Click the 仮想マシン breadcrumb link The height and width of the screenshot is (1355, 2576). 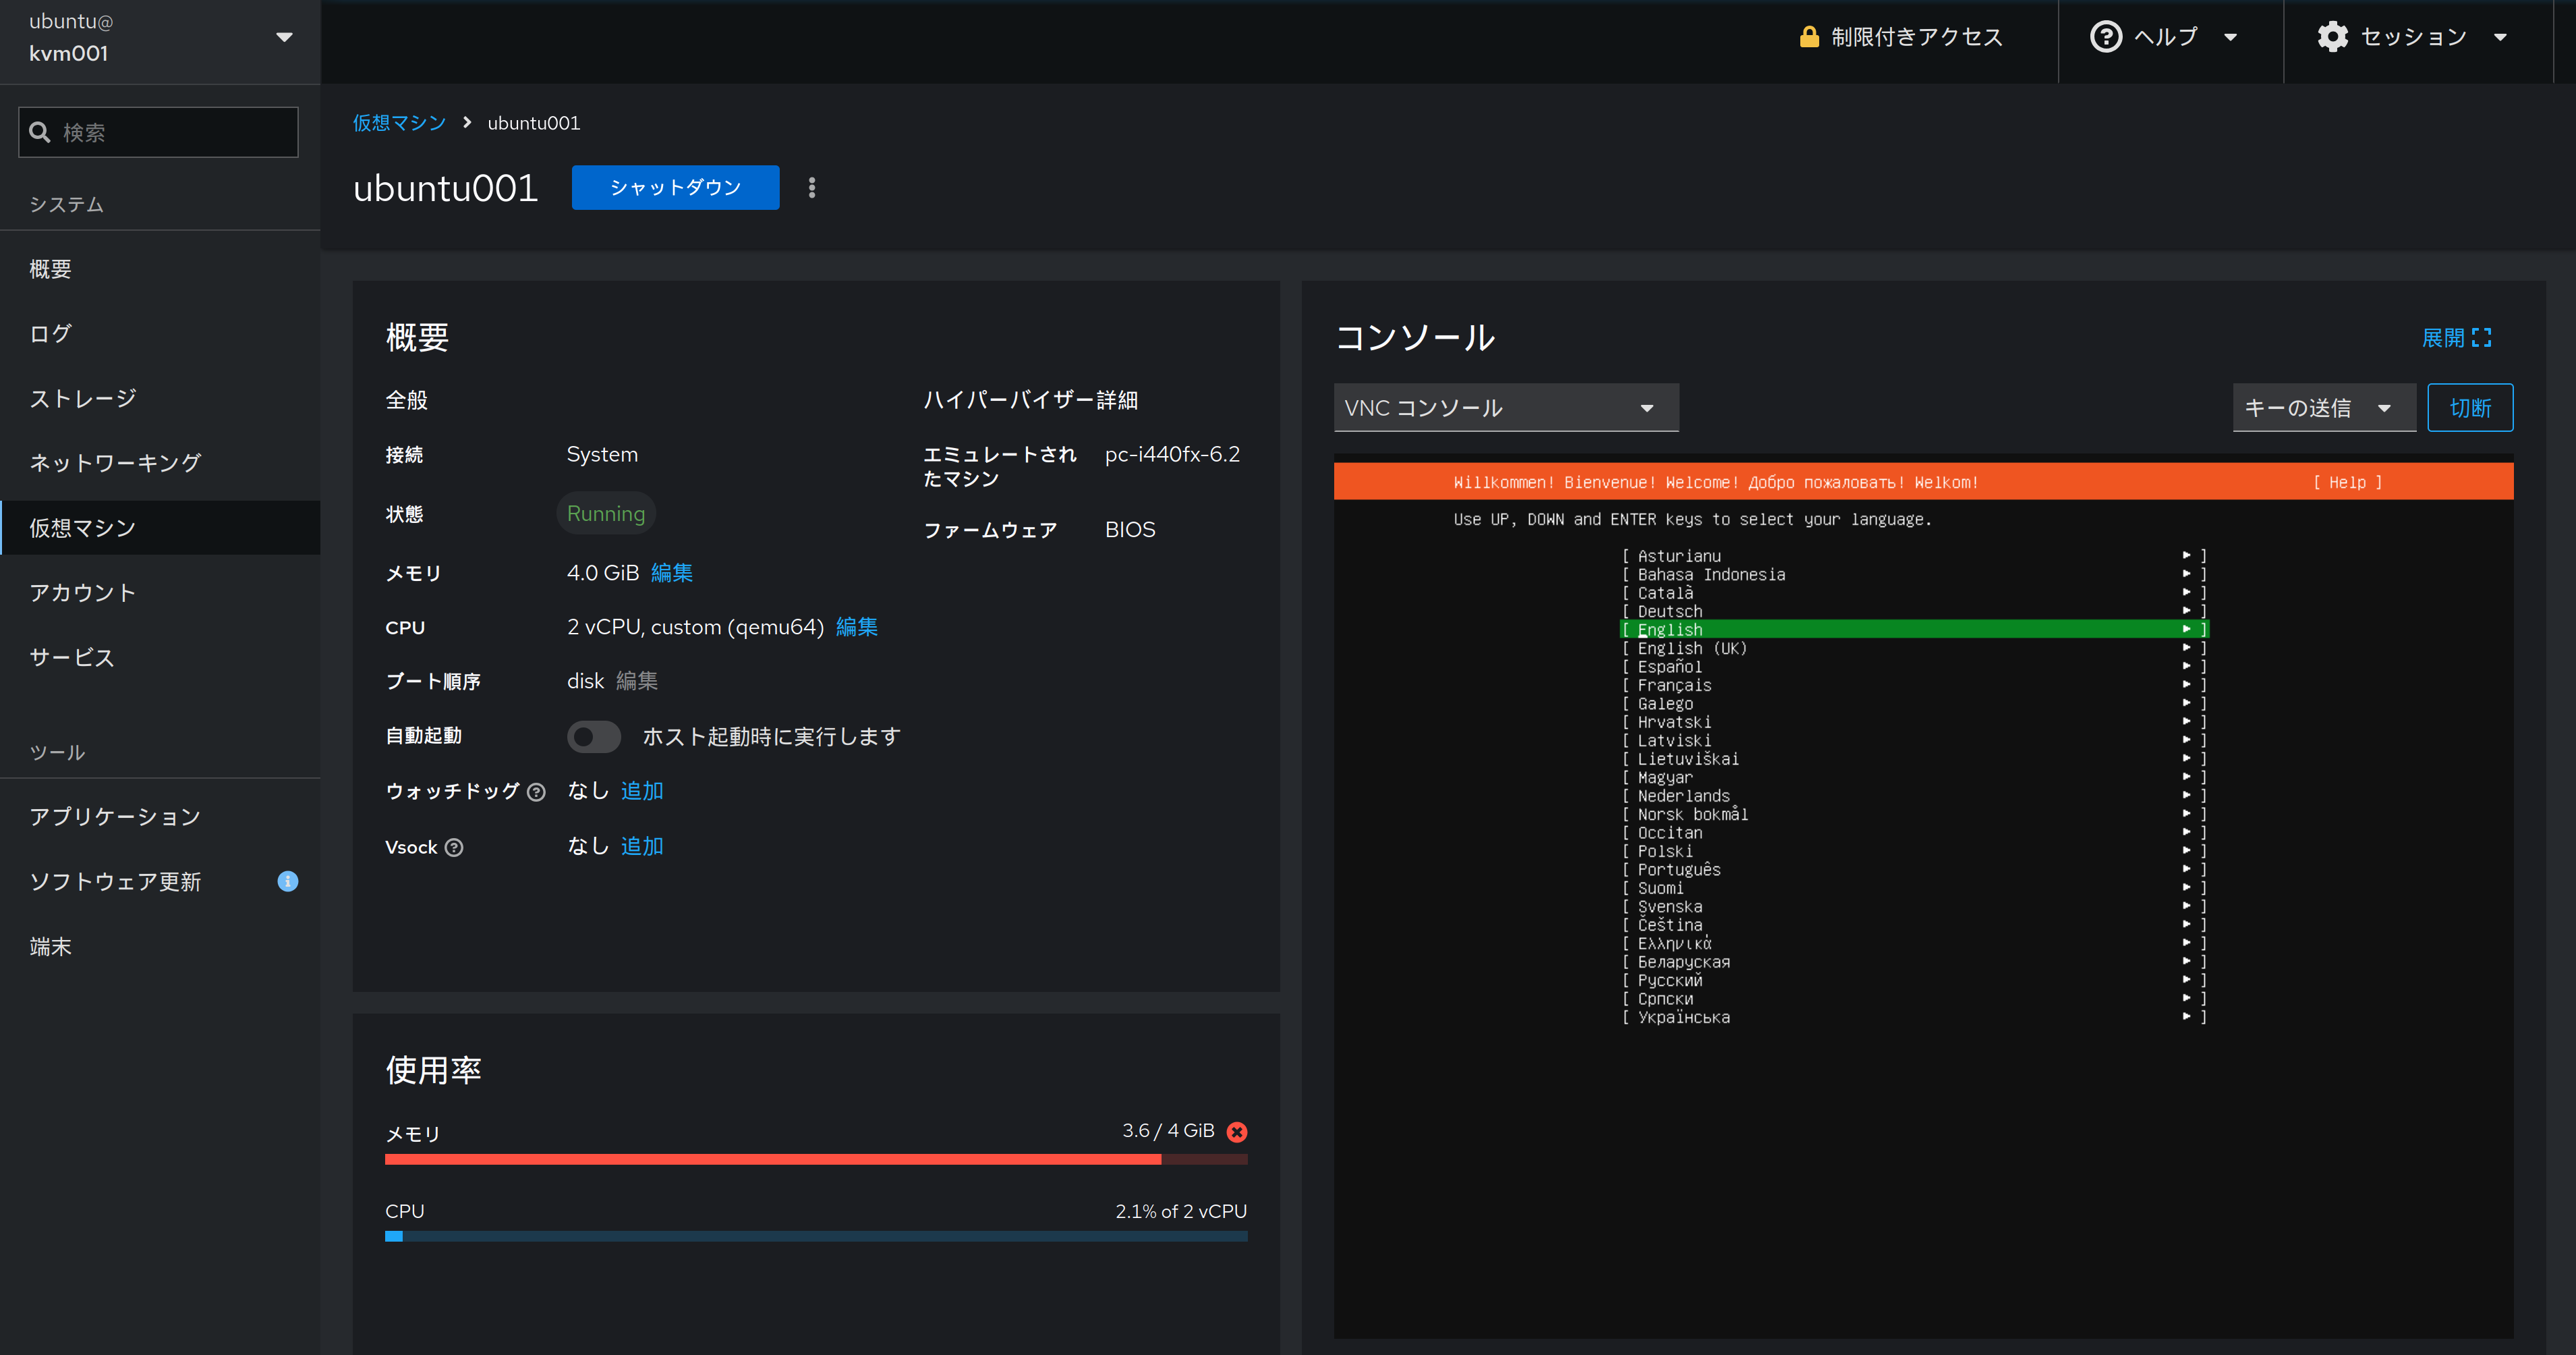399,122
